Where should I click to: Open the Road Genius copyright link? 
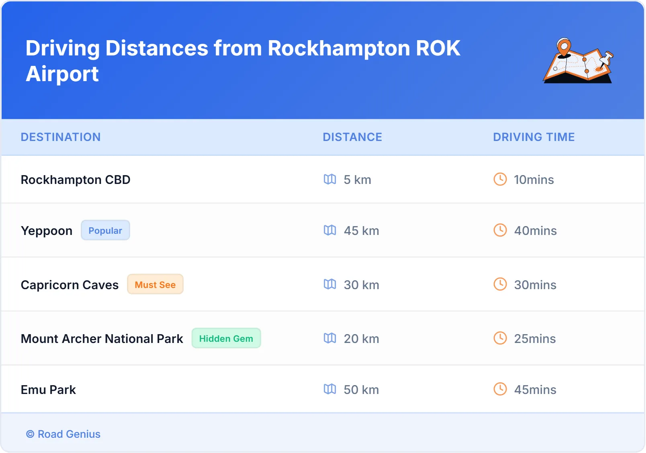[63, 434]
